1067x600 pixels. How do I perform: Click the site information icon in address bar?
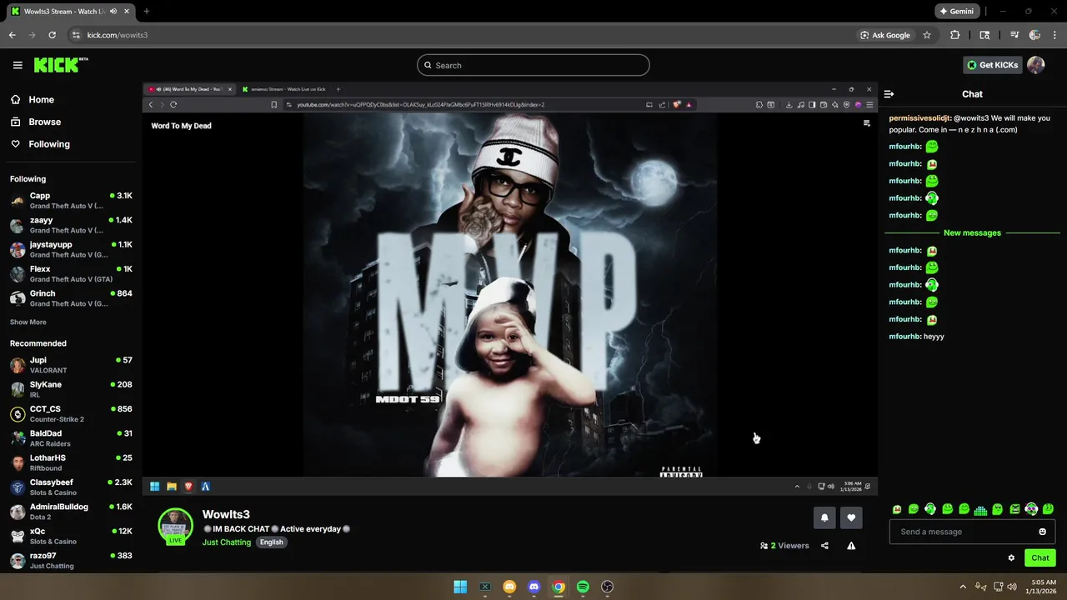76,35
